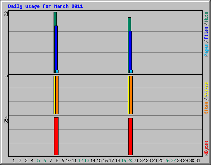Click the Visits legend label
211x165 pixels.
206,90
